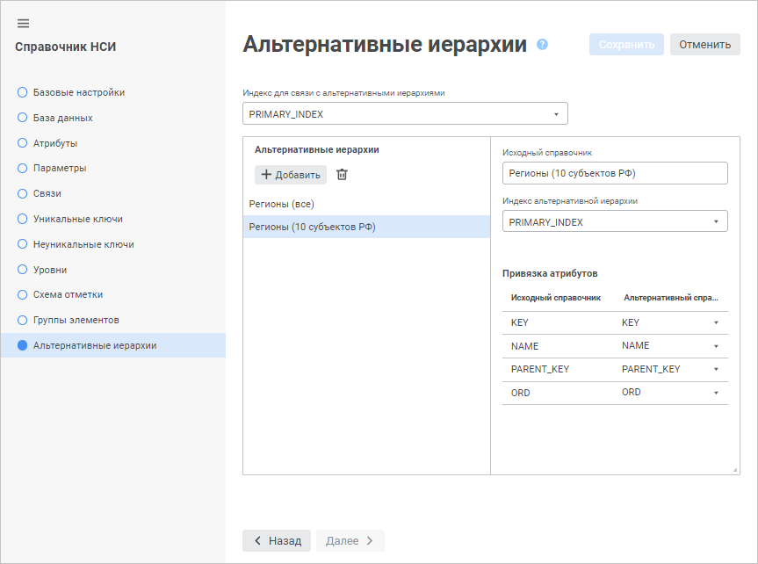The width and height of the screenshot is (758, 564).
Task: Open the hamburger menu icon
Action: (24, 23)
